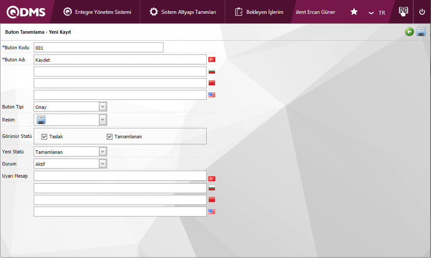Click the save floppy disk icon in header

click(x=421, y=32)
